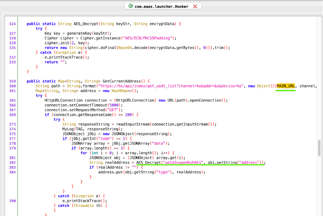
Task: Click the GetCurrentAddress method name
Action: [122, 81]
